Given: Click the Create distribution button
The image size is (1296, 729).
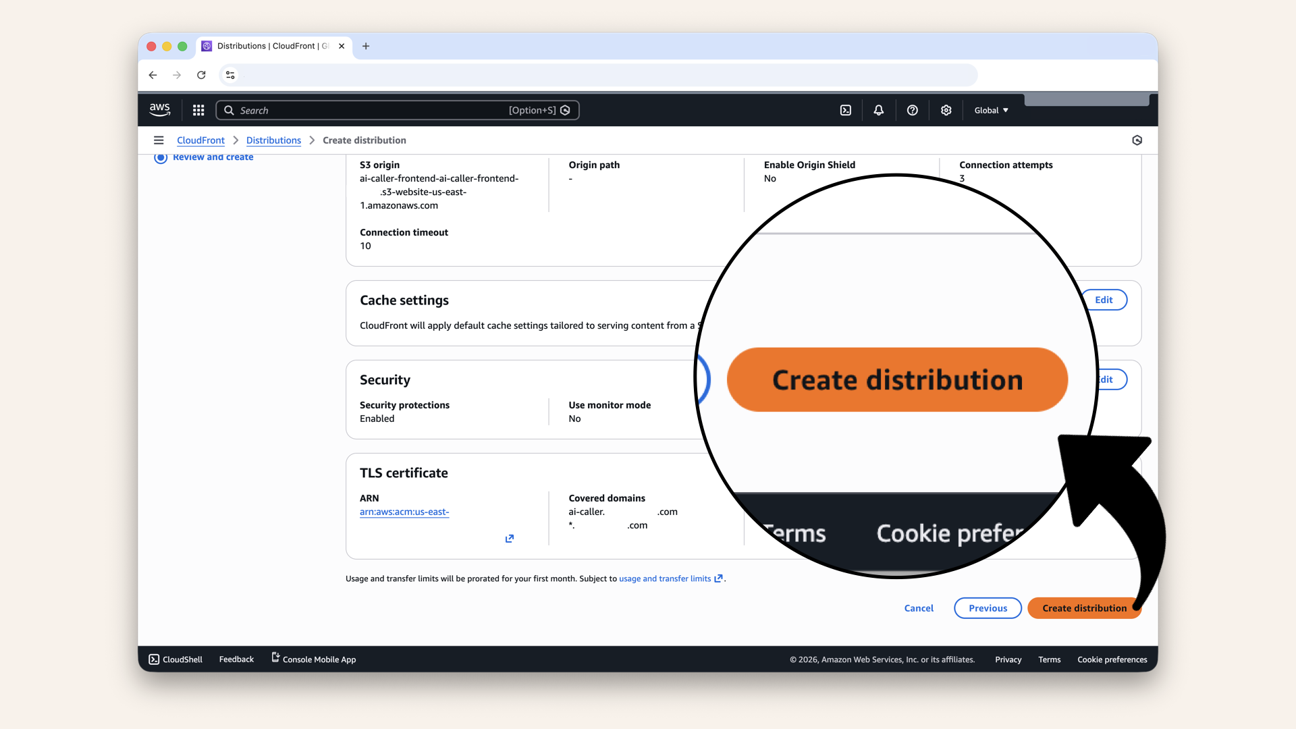Looking at the screenshot, I should tap(1084, 608).
